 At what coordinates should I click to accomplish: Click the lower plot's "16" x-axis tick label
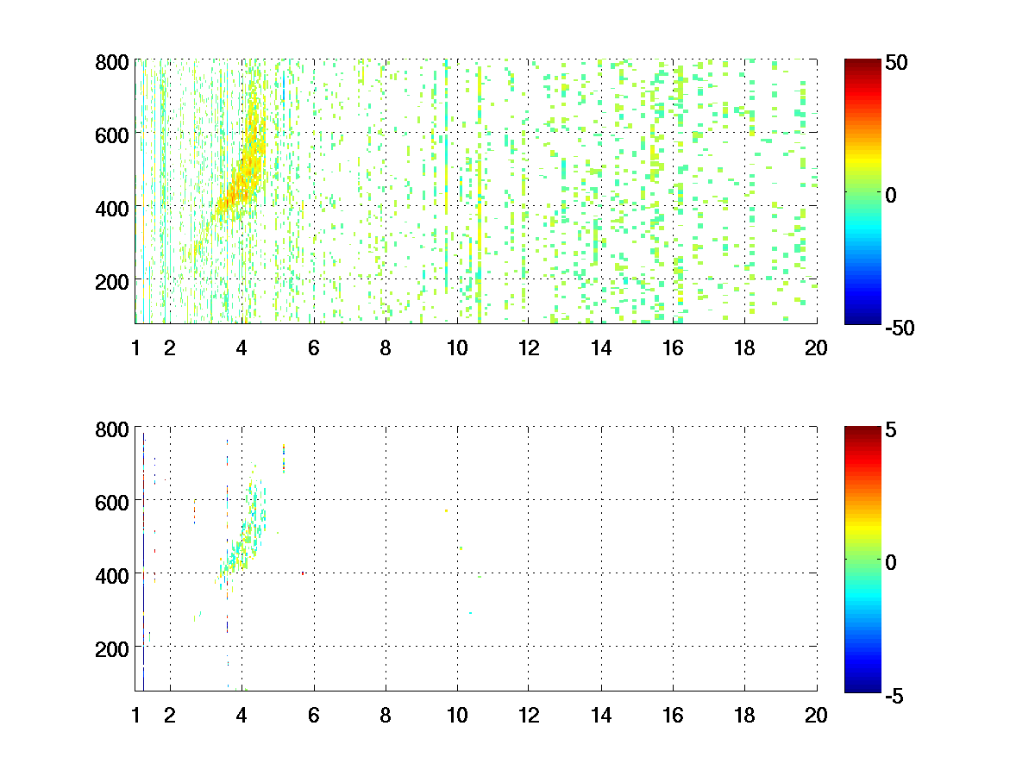(x=673, y=716)
